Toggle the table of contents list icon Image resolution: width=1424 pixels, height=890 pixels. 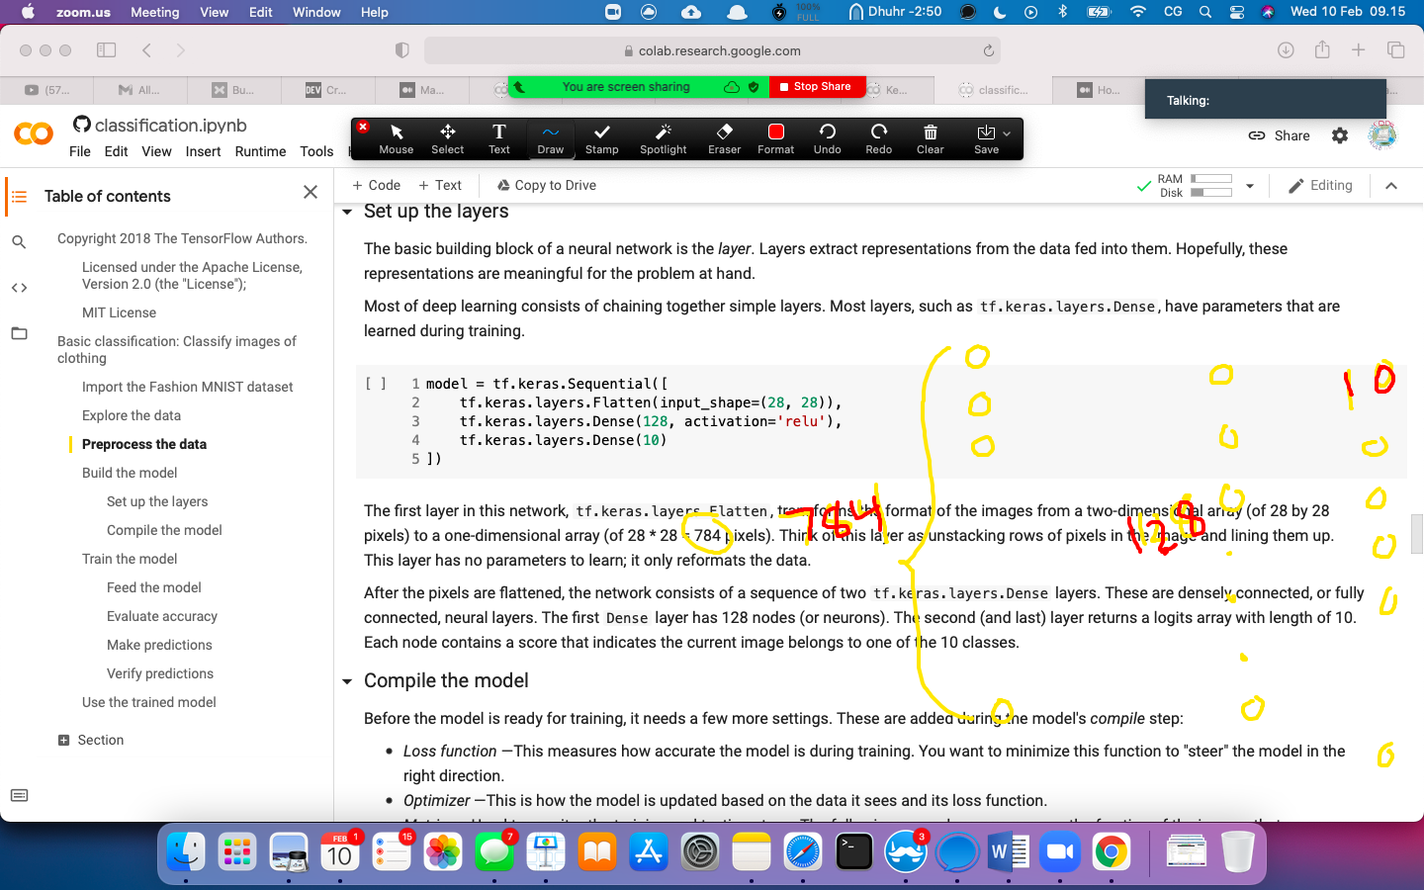click(19, 196)
